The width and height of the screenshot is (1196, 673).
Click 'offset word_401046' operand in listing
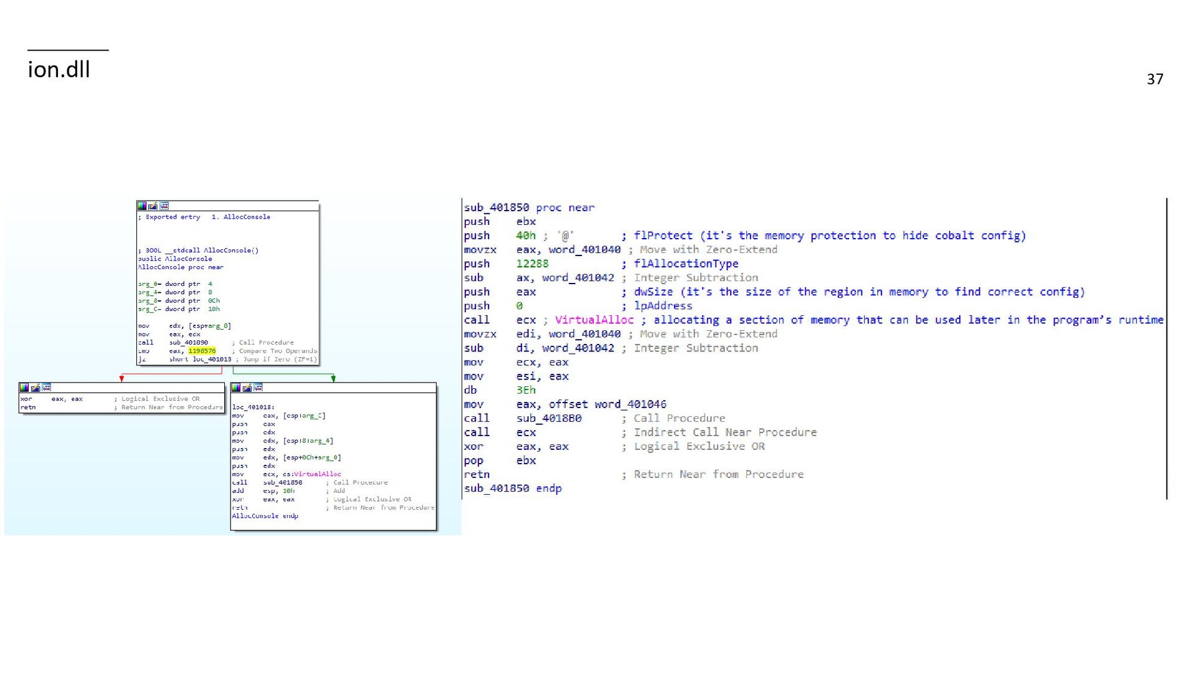point(607,404)
